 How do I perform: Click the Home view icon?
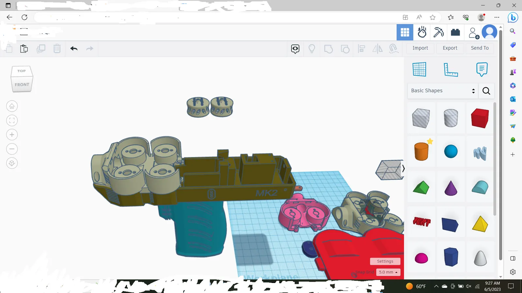(x=12, y=106)
